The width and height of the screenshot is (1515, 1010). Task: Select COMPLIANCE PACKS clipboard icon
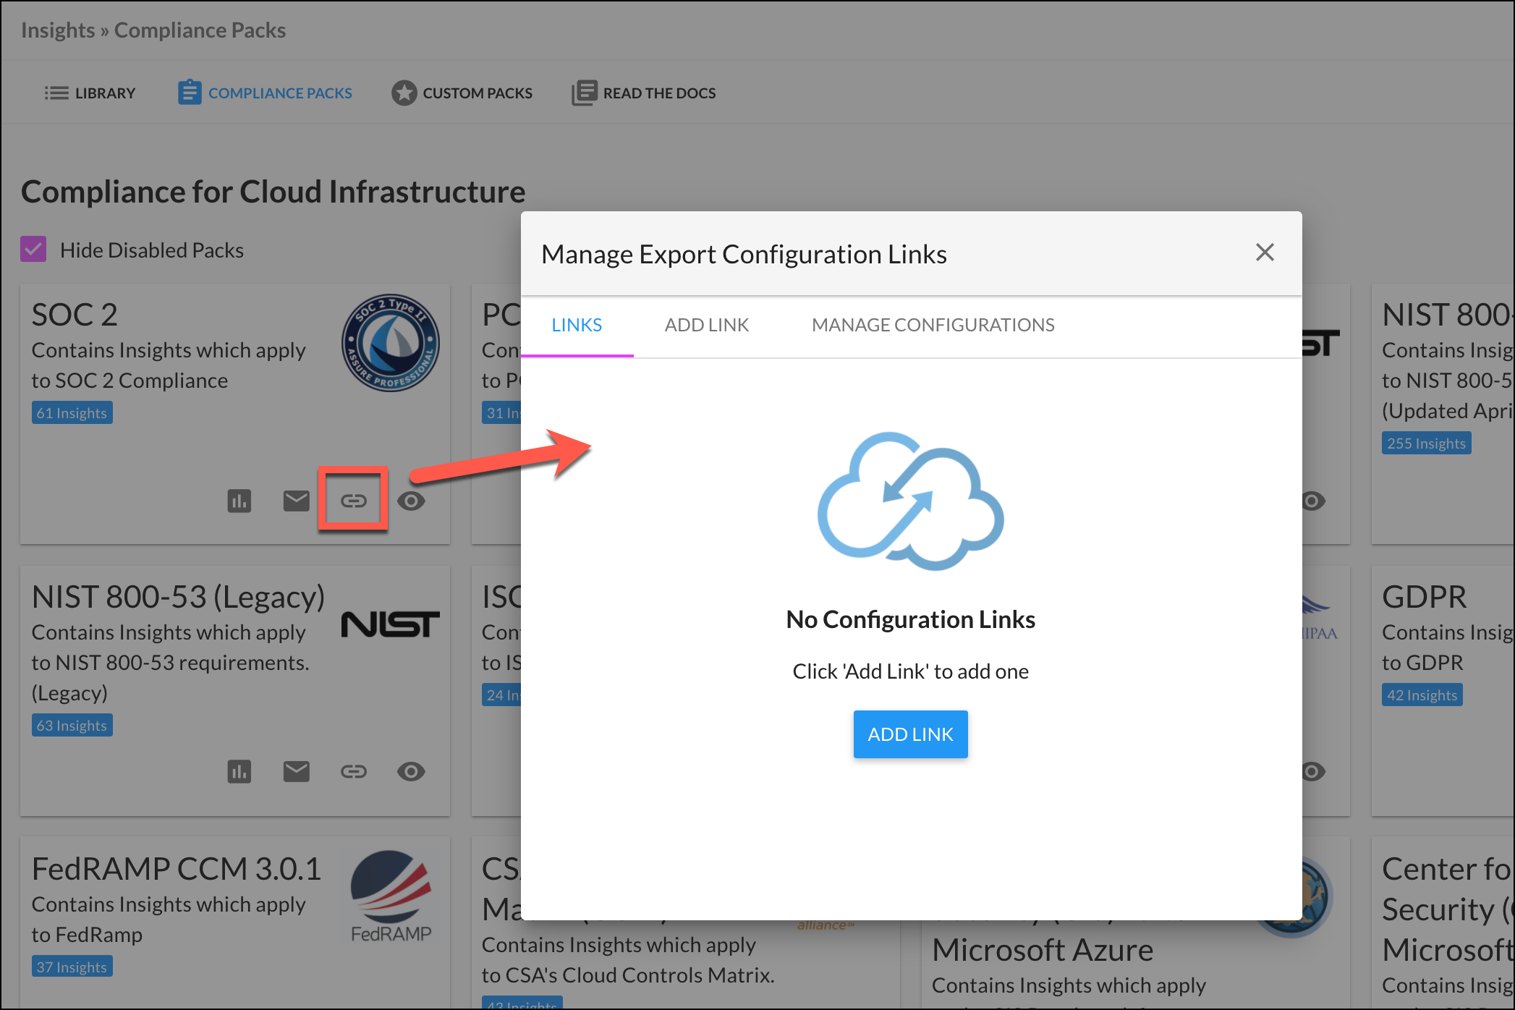[x=190, y=93]
